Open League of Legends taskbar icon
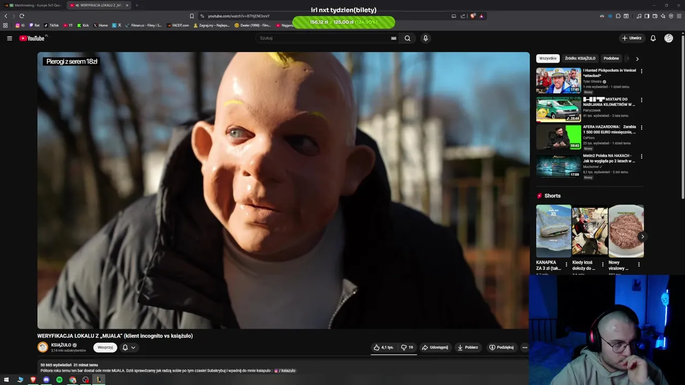 [98, 380]
